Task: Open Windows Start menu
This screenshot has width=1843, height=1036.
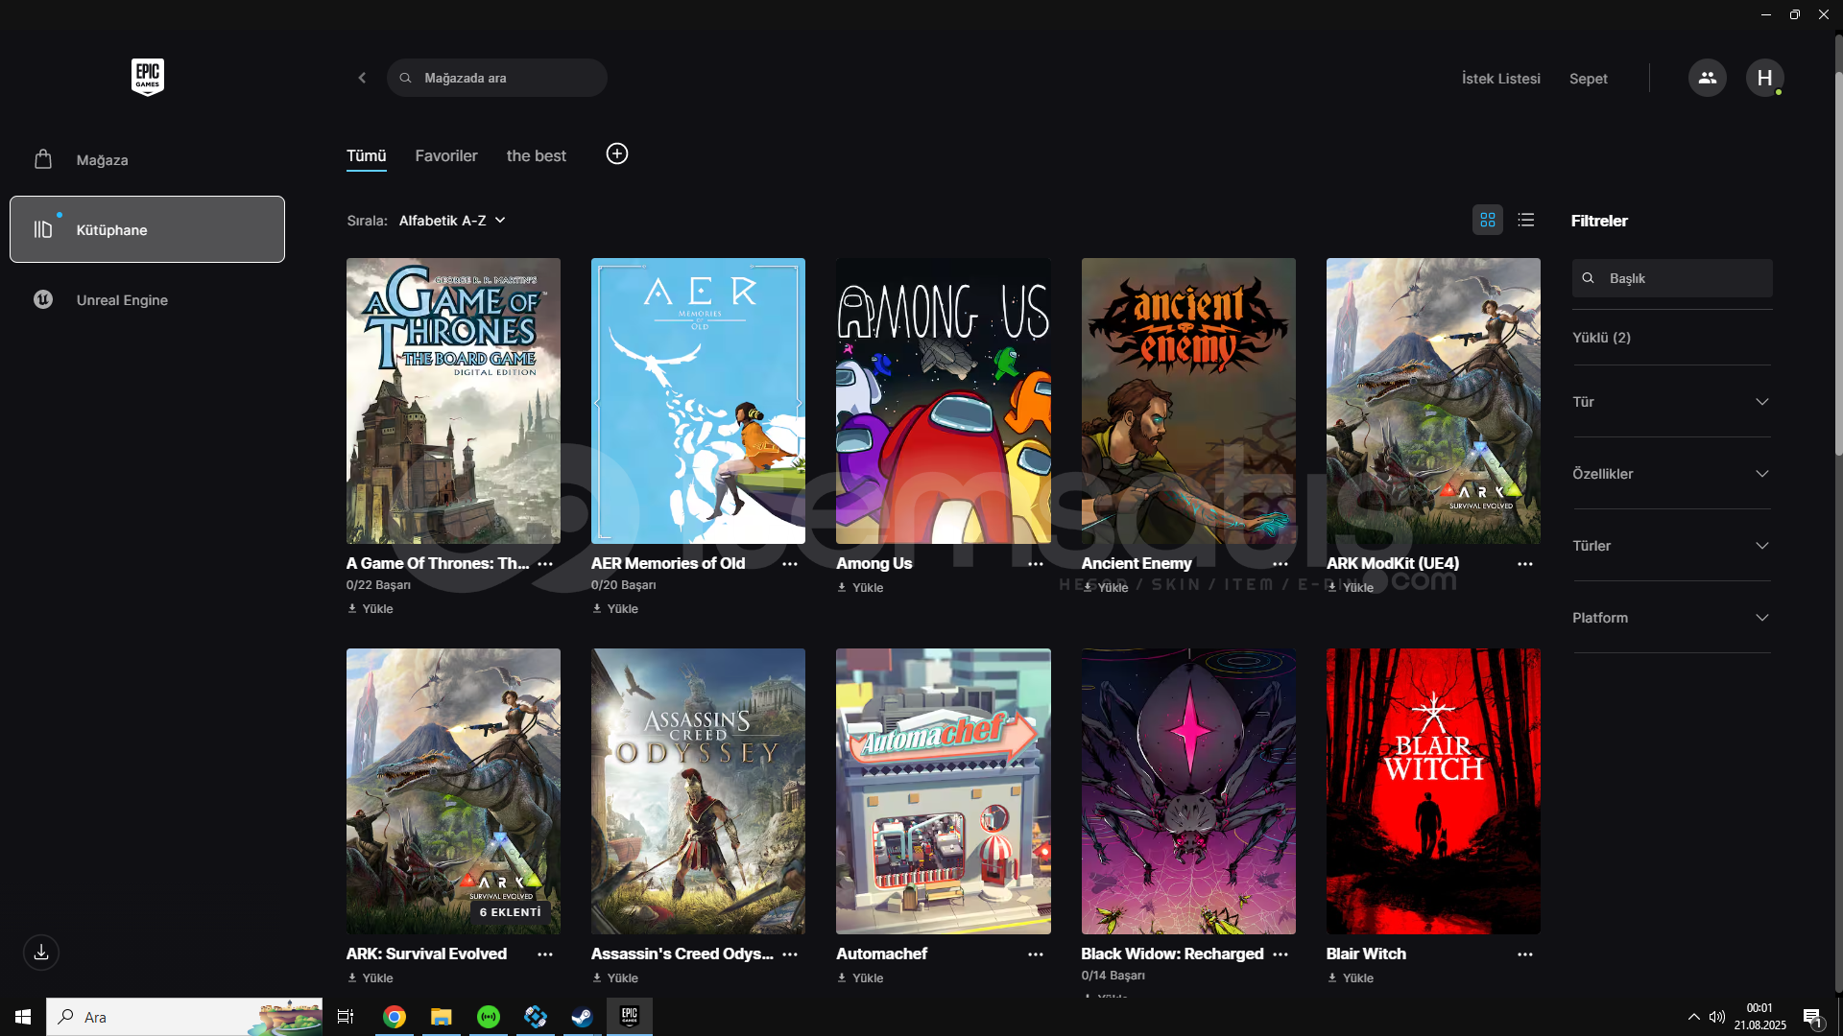Action: point(23,1017)
